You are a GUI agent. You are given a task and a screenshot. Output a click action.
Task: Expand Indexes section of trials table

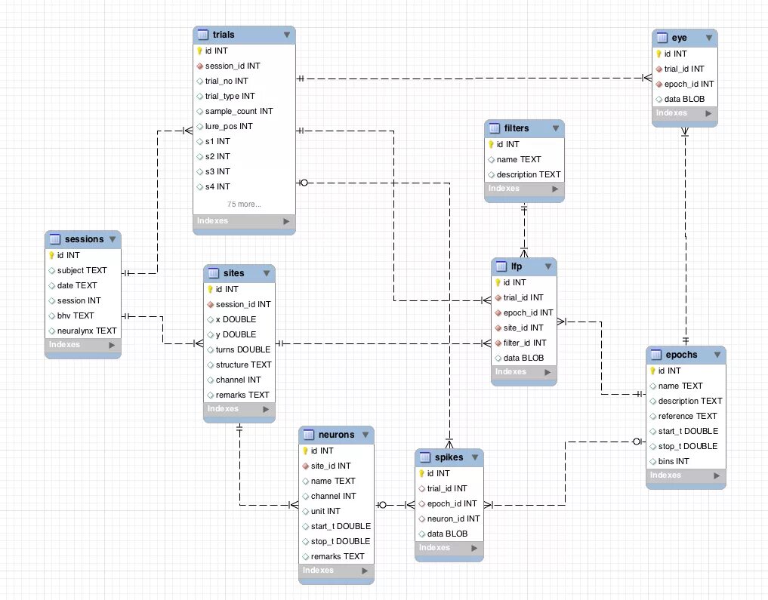click(x=286, y=221)
